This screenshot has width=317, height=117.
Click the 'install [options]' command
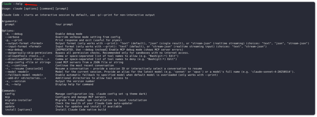pyautogui.click(x=18, y=110)
